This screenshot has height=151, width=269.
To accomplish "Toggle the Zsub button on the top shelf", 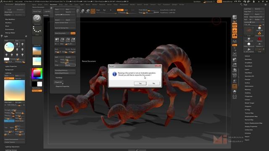I will point(126,10).
